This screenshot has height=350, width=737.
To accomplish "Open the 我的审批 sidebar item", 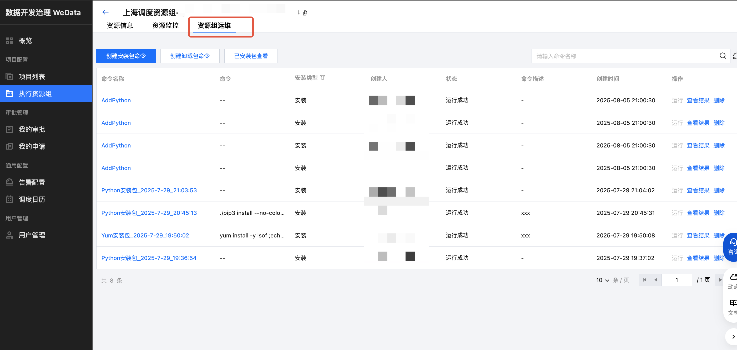I will pyautogui.click(x=32, y=129).
